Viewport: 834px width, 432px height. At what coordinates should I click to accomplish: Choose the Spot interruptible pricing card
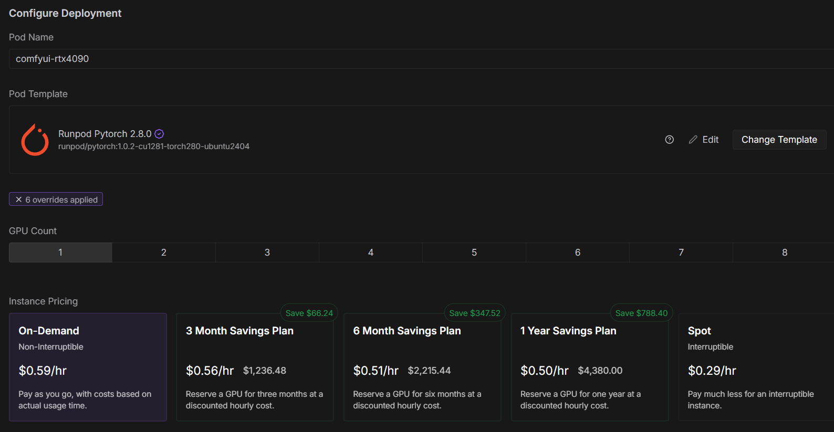756,367
